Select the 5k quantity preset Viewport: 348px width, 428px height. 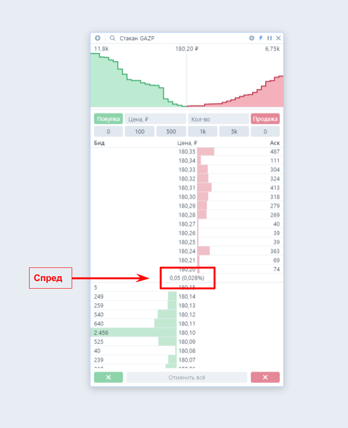(x=234, y=132)
